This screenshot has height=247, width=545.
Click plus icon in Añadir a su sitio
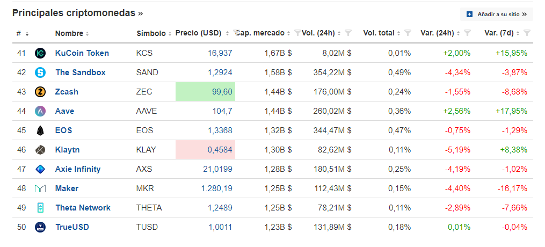[470, 14]
